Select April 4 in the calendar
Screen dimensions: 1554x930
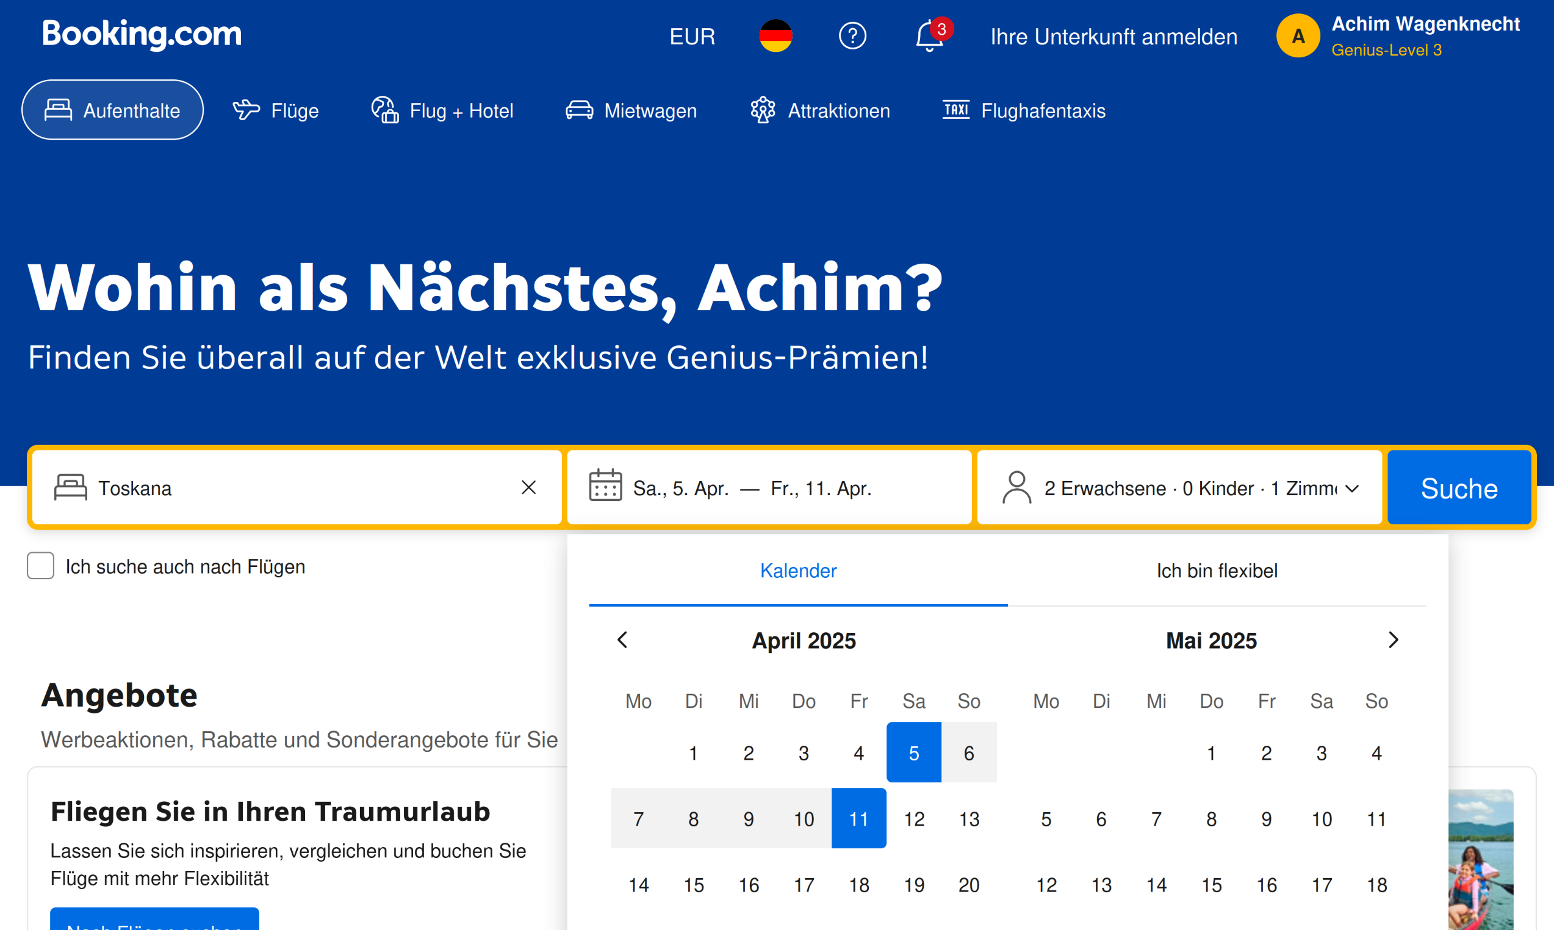[858, 752]
